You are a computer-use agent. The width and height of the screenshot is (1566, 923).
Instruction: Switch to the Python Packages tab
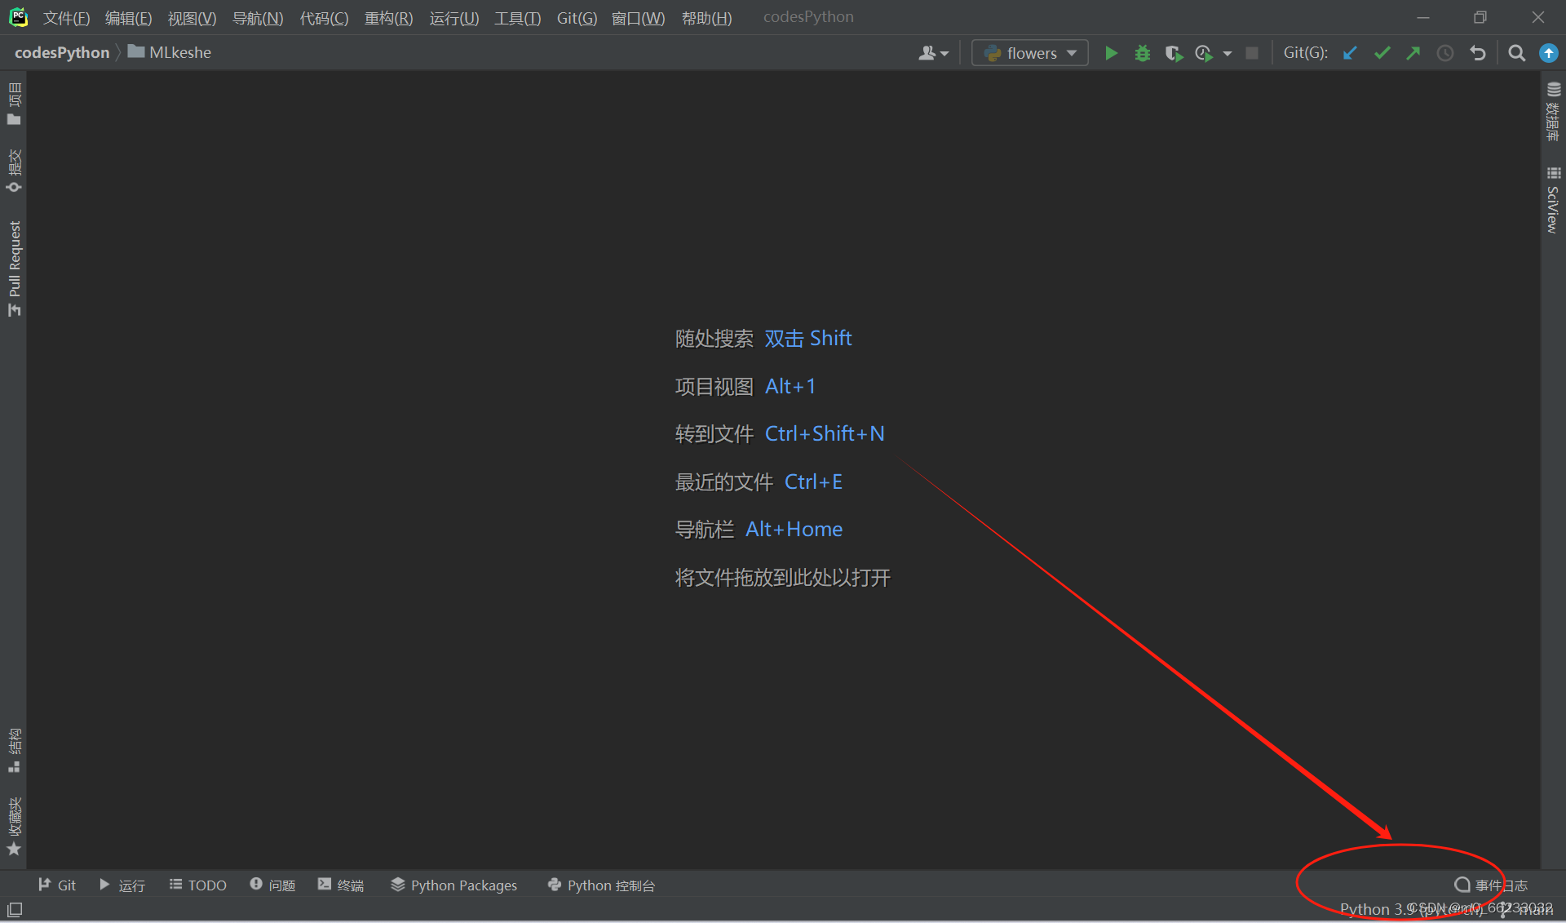pos(453,885)
